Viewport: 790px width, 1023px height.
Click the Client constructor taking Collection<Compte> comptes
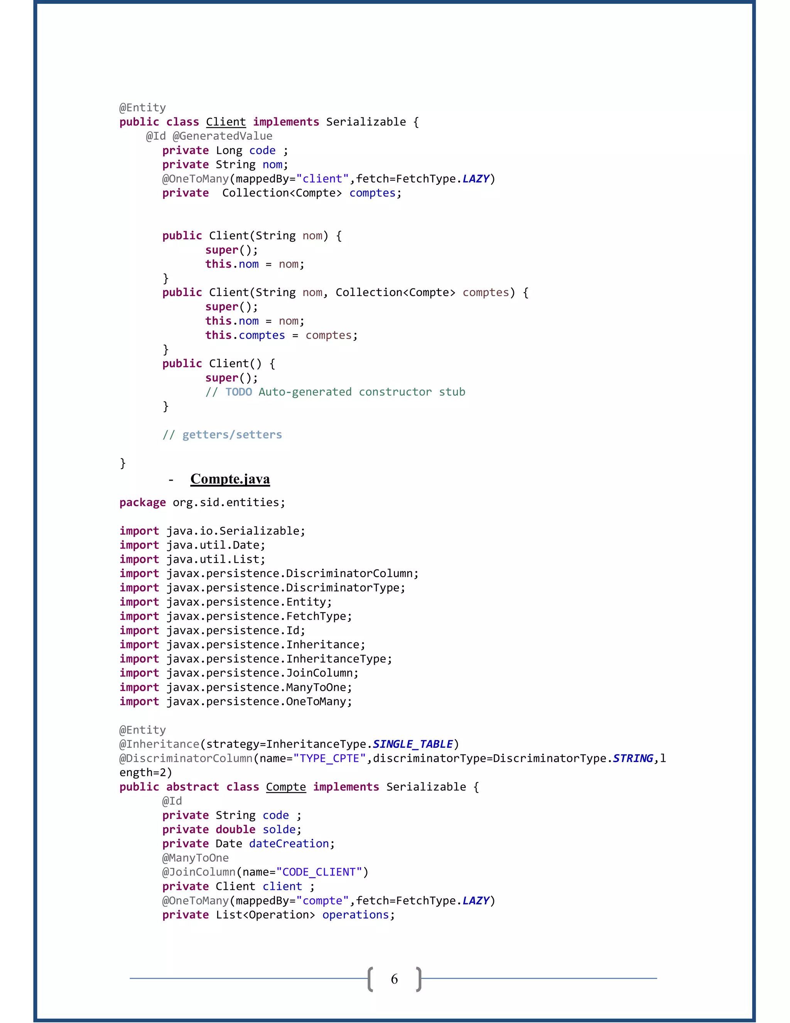pos(345,292)
